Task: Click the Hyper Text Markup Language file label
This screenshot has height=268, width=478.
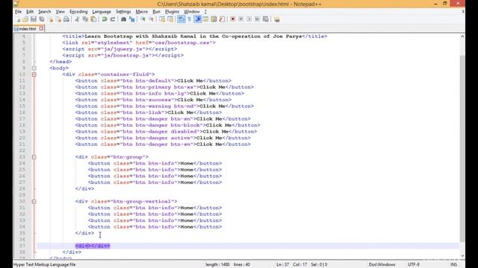Action: (x=45, y=264)
